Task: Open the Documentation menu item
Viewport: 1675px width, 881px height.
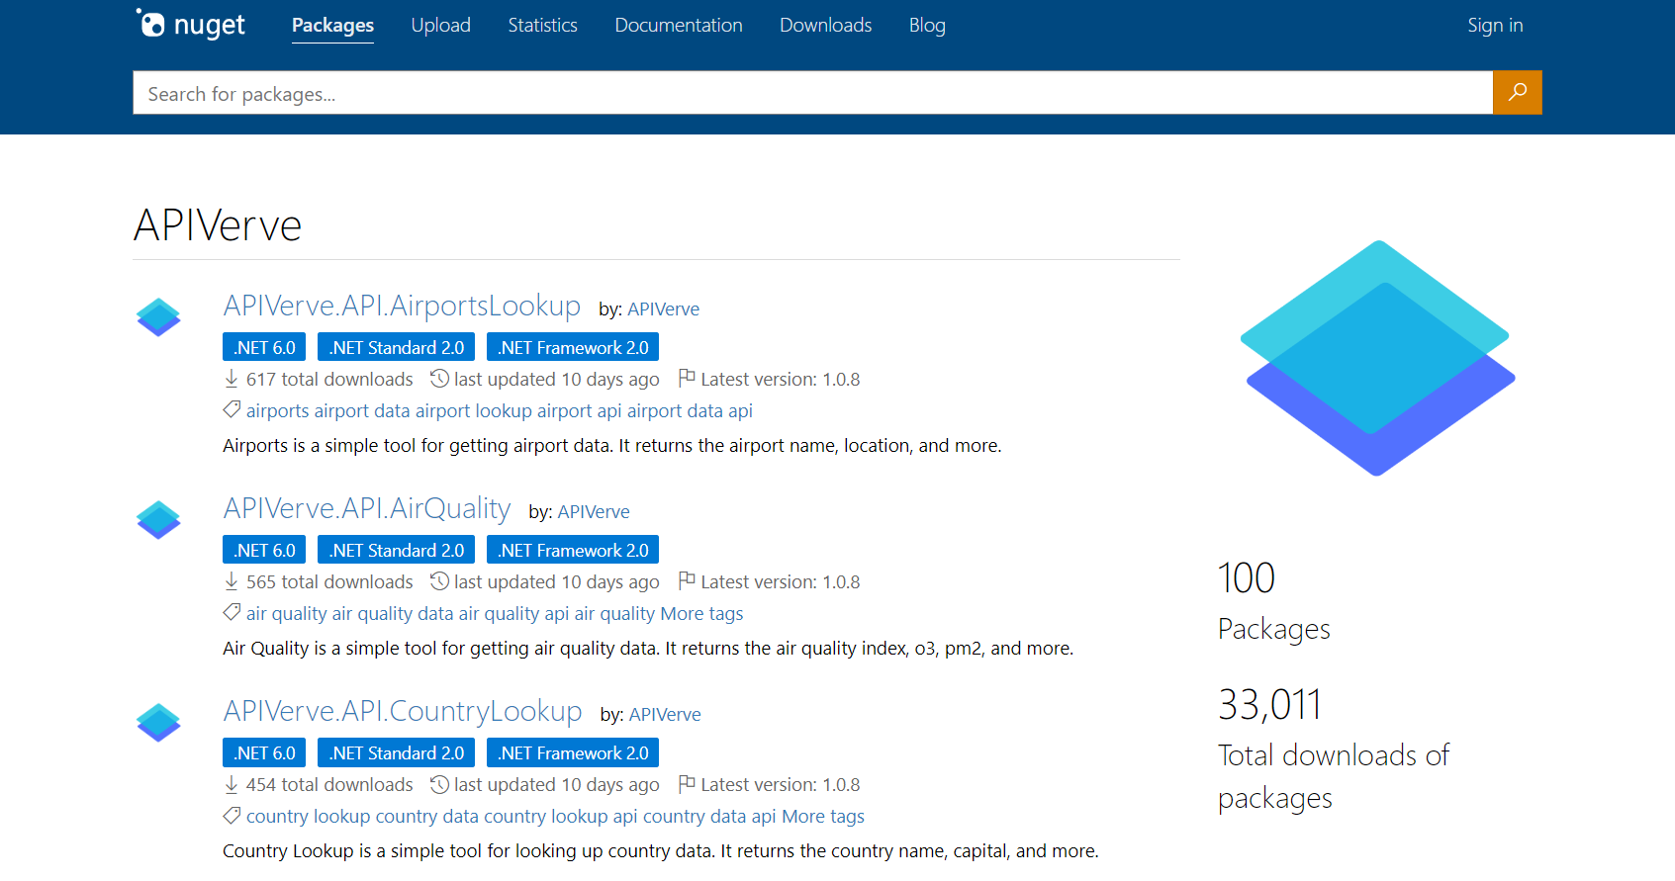Action: (679, 25)
